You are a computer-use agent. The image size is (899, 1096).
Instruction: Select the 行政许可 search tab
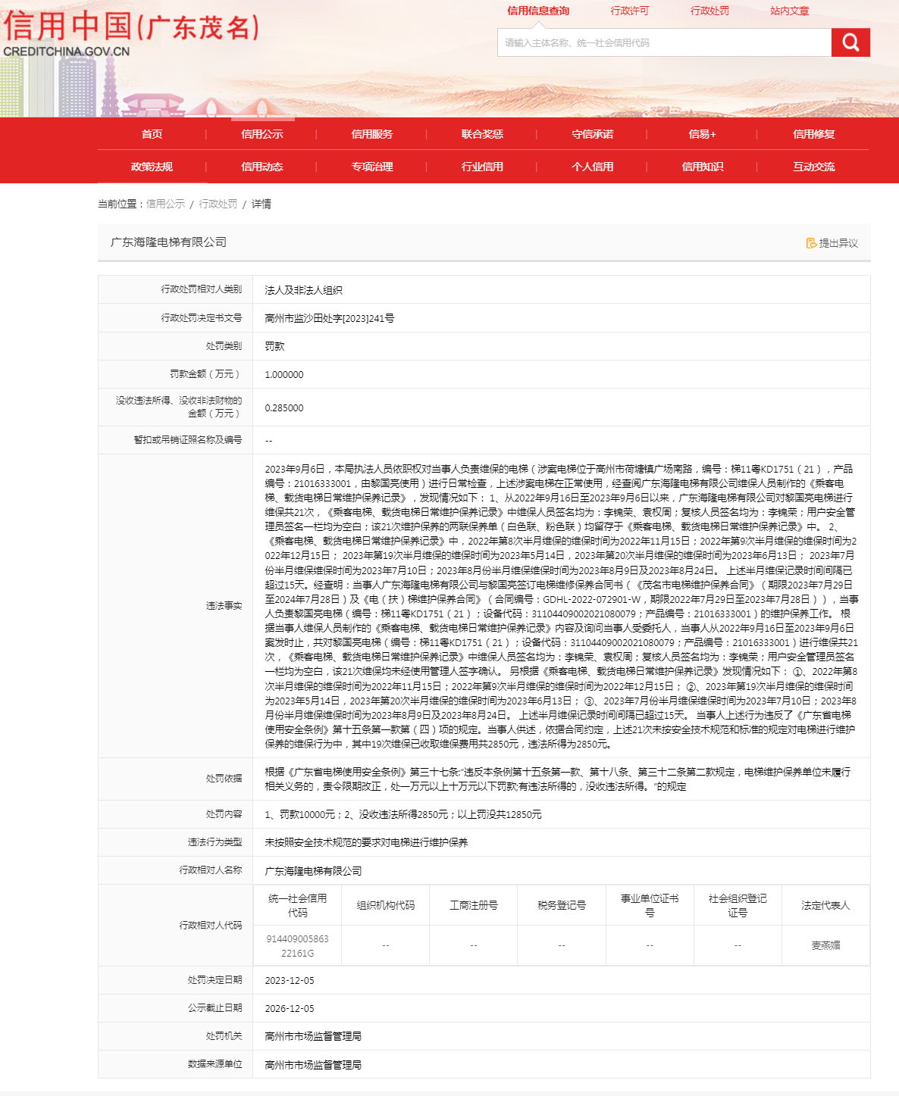coord(630,11)
